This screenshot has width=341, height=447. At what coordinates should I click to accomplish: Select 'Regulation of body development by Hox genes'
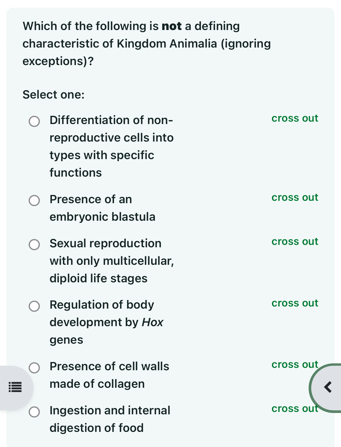pos(34,306)
